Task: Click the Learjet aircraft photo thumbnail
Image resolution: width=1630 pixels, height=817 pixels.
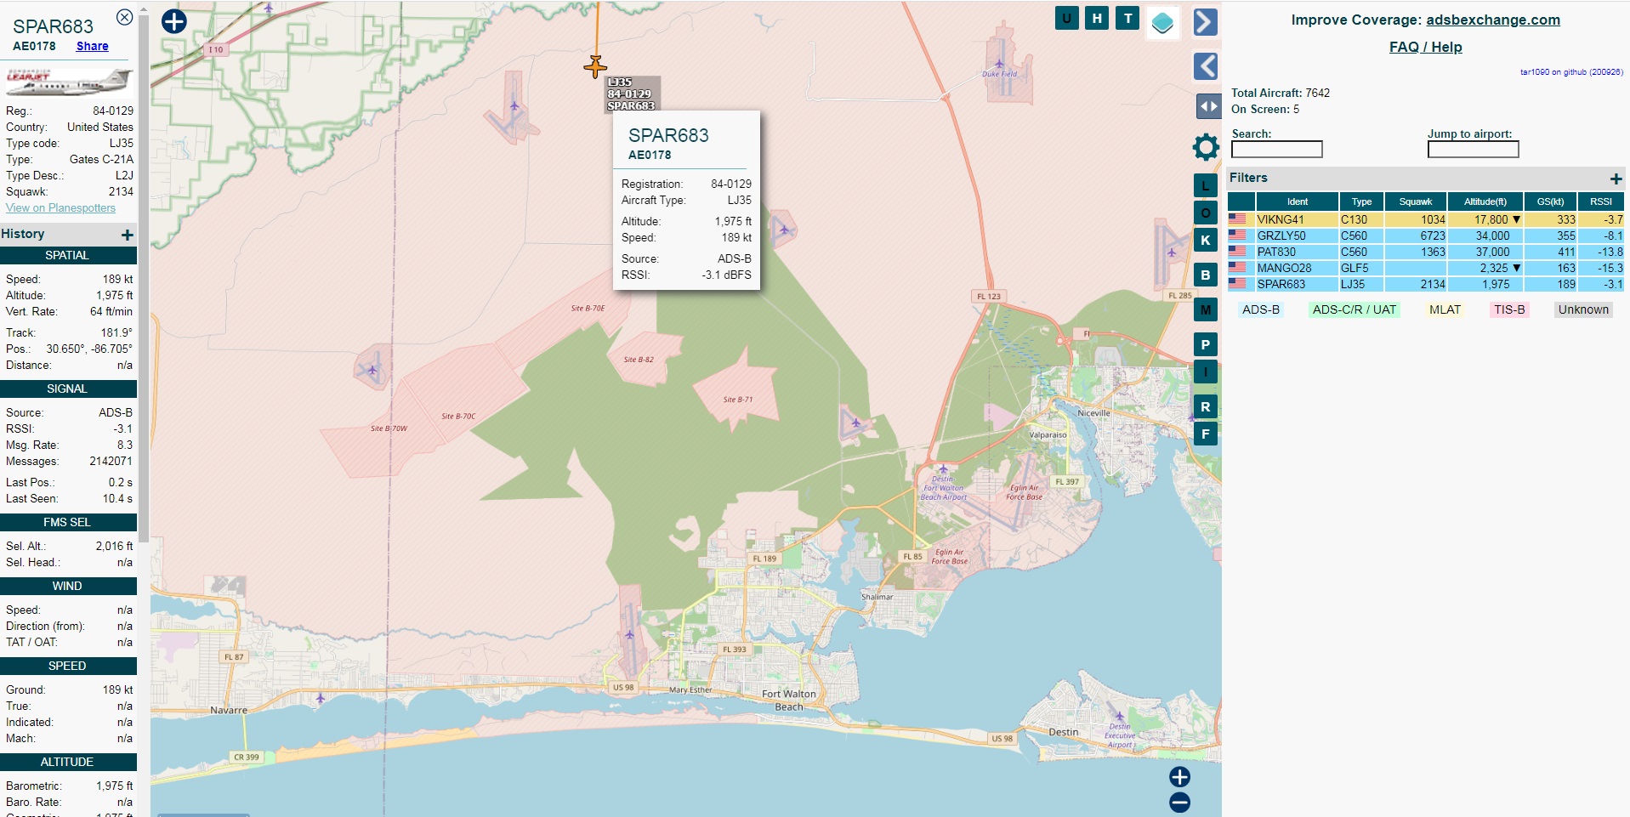Action: [x=69, y=81]
